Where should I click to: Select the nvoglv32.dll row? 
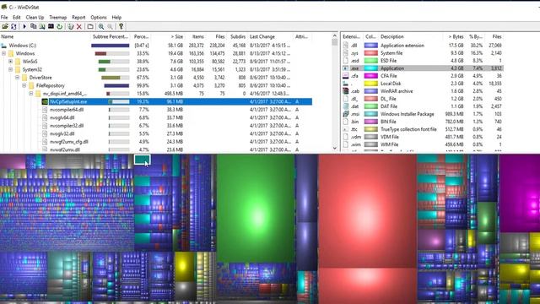click(156, 133)
